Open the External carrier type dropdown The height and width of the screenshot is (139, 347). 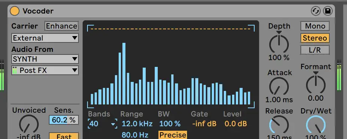coord(45,38)
